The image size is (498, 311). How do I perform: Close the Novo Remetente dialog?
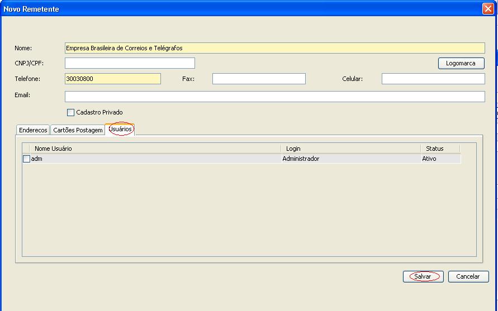pos(488,8)
